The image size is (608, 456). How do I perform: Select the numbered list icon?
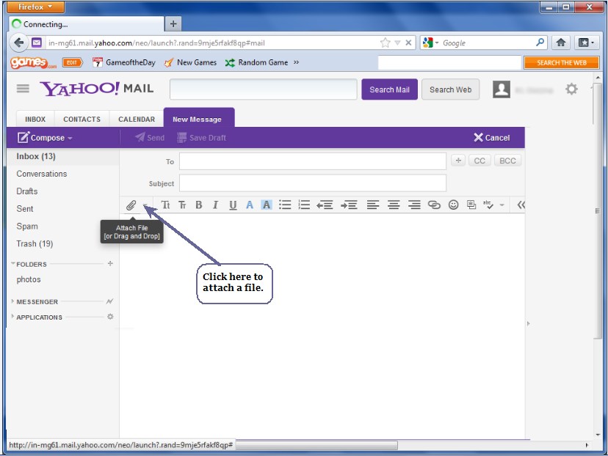(303, 205)
